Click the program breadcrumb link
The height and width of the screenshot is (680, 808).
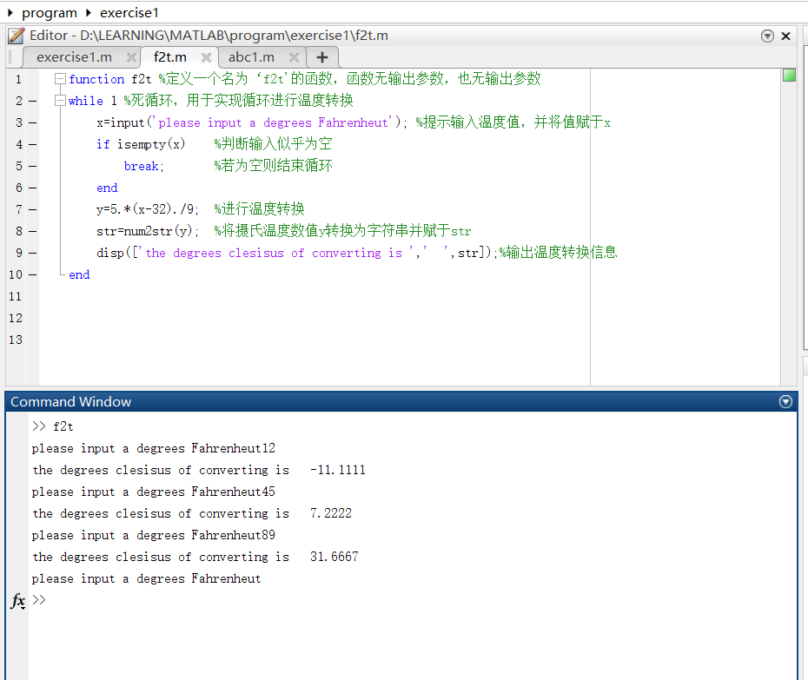[48, 12]
